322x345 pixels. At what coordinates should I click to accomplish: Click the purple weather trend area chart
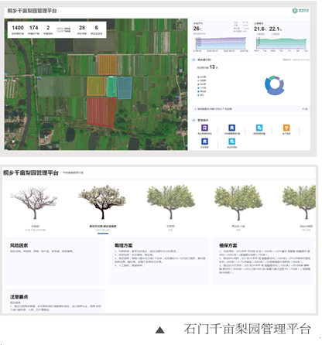[221, 43]
